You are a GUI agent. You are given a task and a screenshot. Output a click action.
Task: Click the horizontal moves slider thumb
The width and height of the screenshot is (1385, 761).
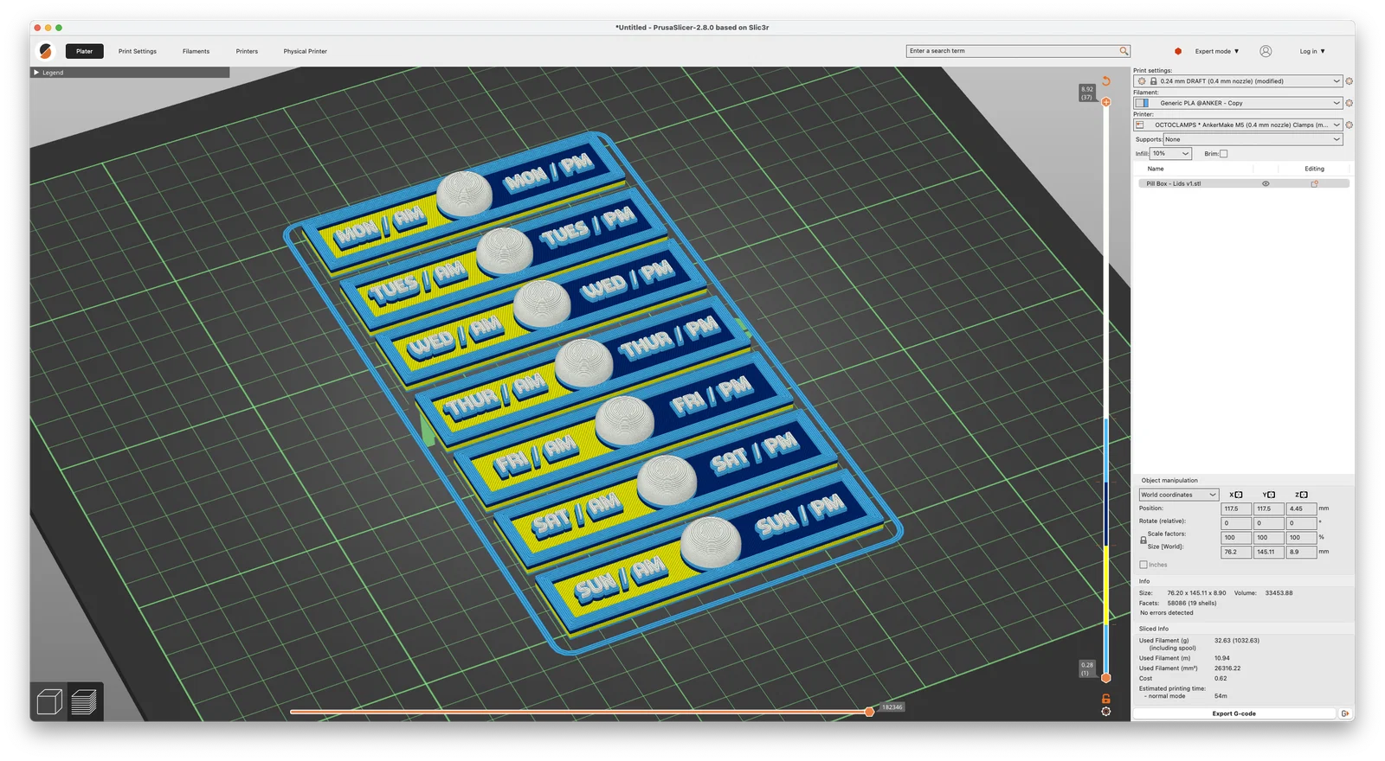(x=869, y=712)
